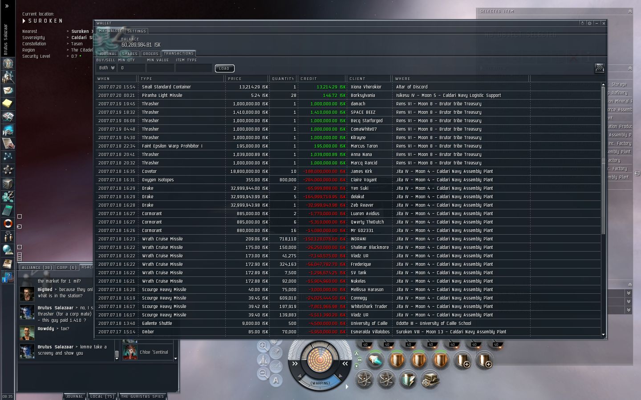Click the arrow icon at wallet filter right
Image resolution: width=641 pixels, height=400 pixels.
coord(600,68)
